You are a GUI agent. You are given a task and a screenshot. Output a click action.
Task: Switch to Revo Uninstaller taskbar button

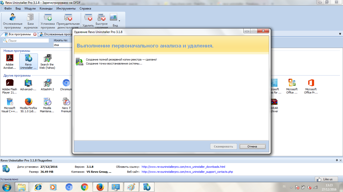[147, 187]
